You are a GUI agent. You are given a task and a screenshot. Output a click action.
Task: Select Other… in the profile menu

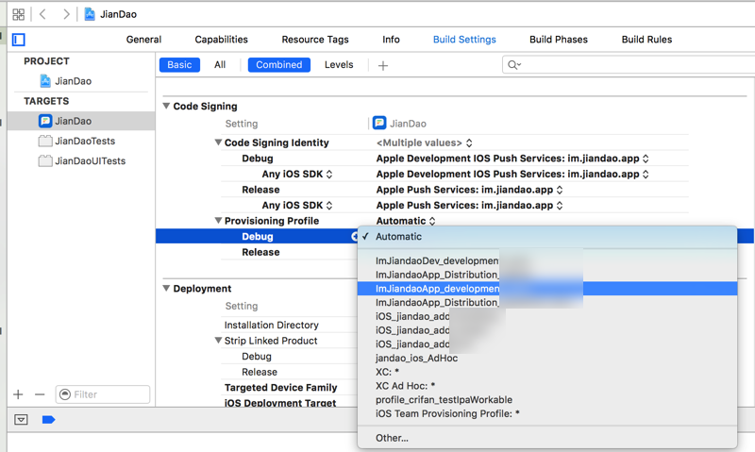[x=392, y=438]
